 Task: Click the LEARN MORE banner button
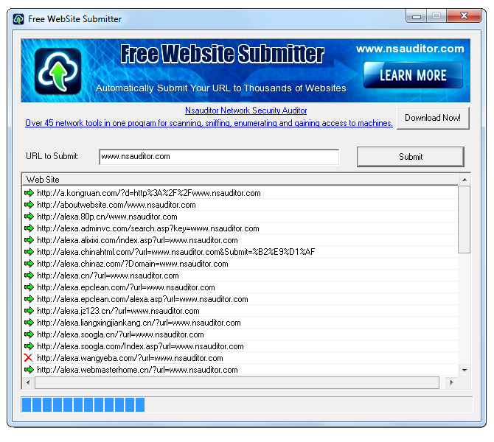tap(413, 75)
